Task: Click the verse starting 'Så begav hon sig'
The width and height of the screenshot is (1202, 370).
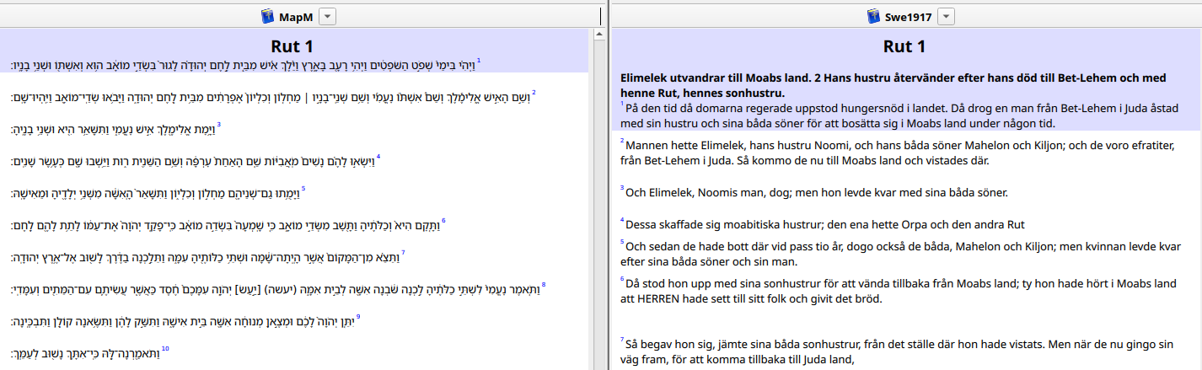Action: (x=898, y=351)
